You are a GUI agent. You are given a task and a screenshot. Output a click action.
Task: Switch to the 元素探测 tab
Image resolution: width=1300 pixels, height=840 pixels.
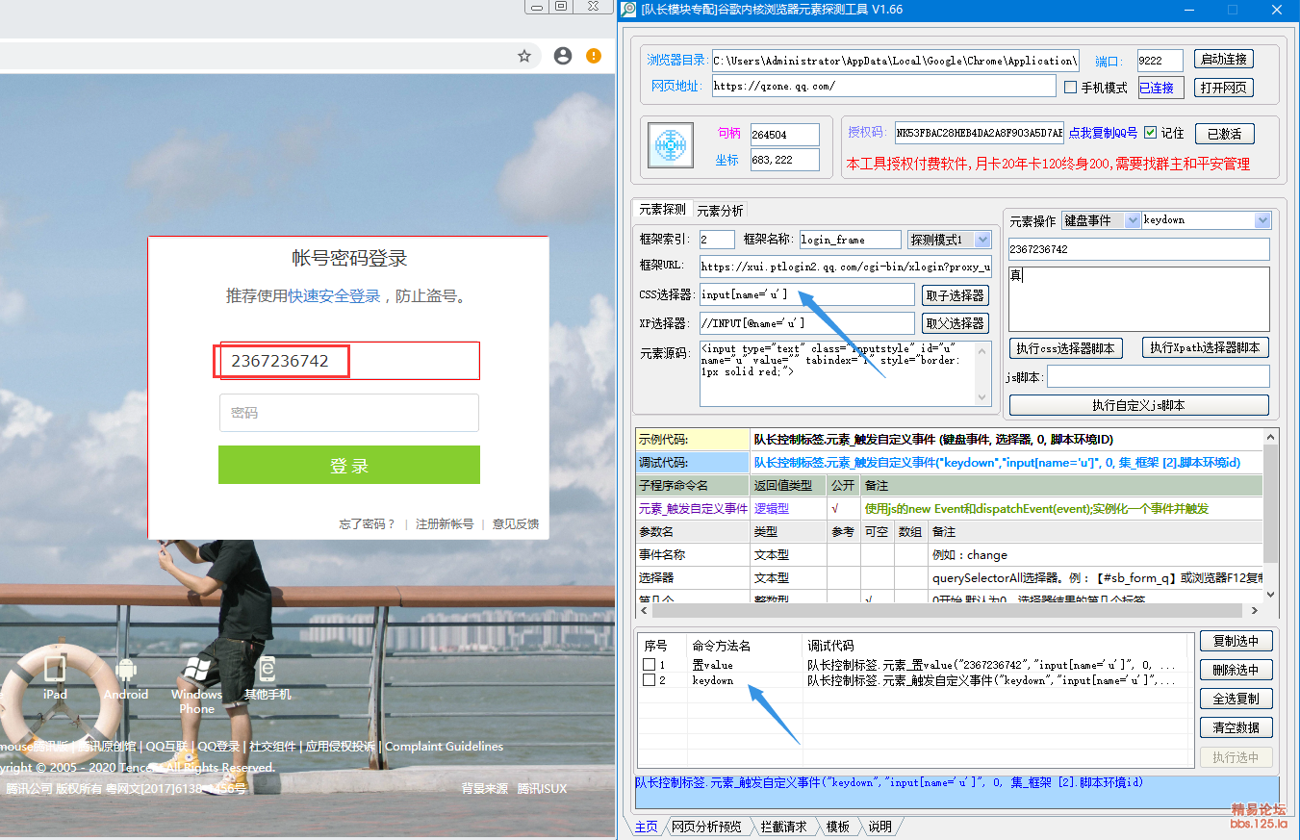pyautogui.click(x=662, y=210)
